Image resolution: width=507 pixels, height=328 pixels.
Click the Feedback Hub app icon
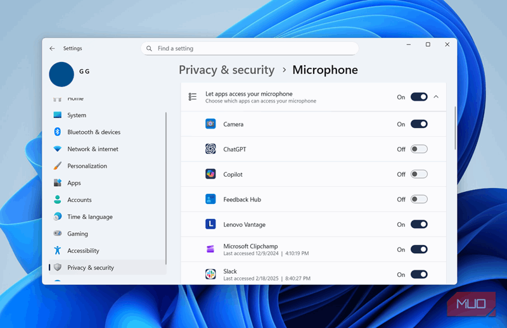[x=210, y=199]
